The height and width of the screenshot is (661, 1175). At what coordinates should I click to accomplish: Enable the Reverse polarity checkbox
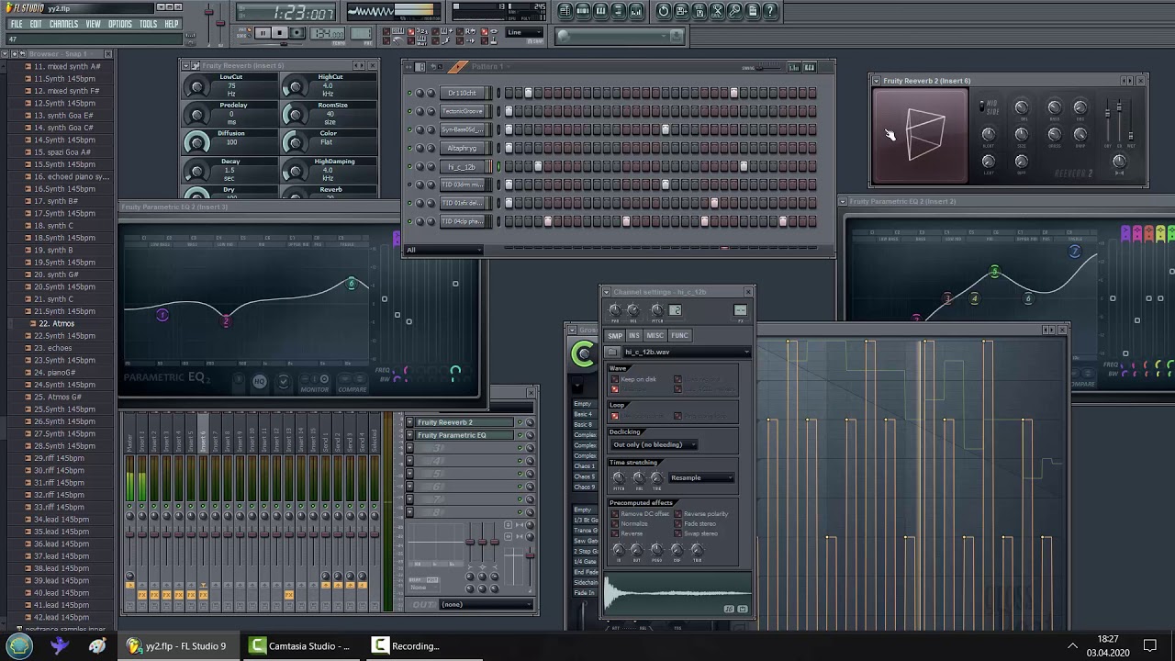pos(677,514)
